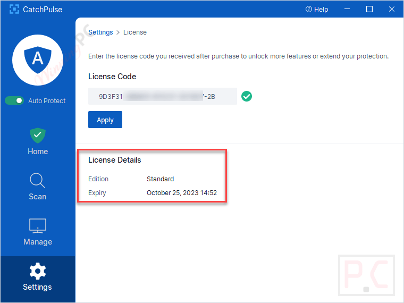Open the Manage section in sidebar
Viewport: 404px width, 303px height.
(x=38, y=232)
